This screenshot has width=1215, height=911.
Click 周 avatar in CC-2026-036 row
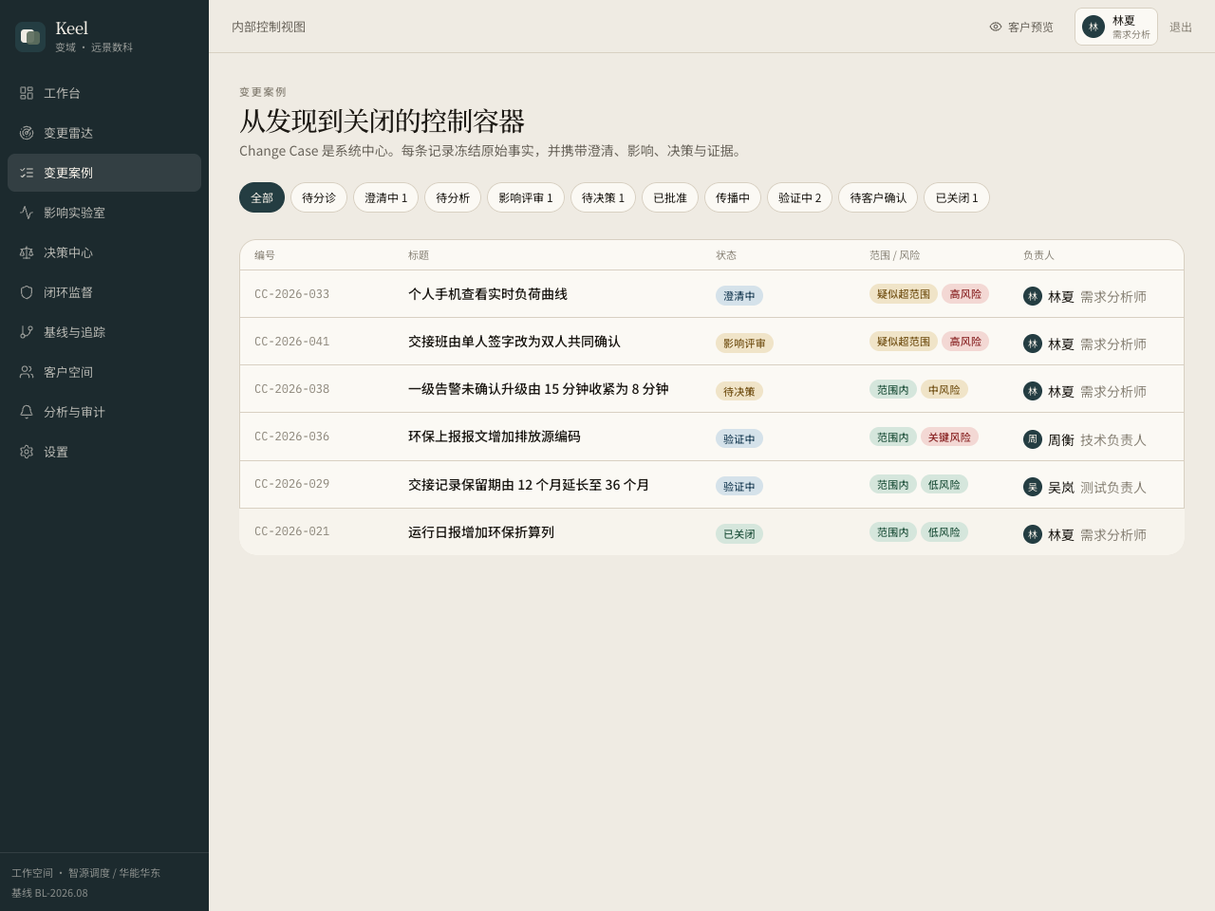(1033, 439)
